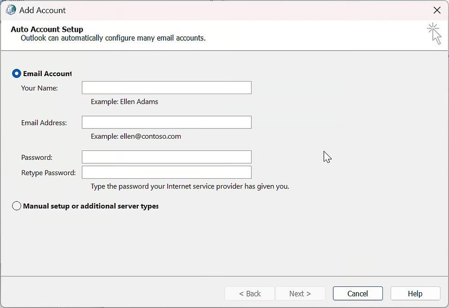Click the Manual setup label text
The height and width of the screenshot is (308, 449).
(91, 206)
